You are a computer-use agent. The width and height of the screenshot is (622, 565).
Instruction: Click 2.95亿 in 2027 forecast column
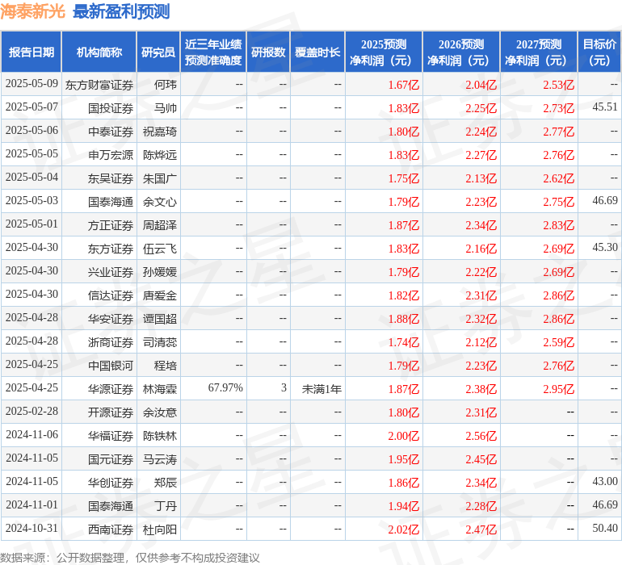(x=558, y=388)
